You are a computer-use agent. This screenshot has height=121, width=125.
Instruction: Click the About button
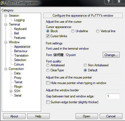pos(14,116)
